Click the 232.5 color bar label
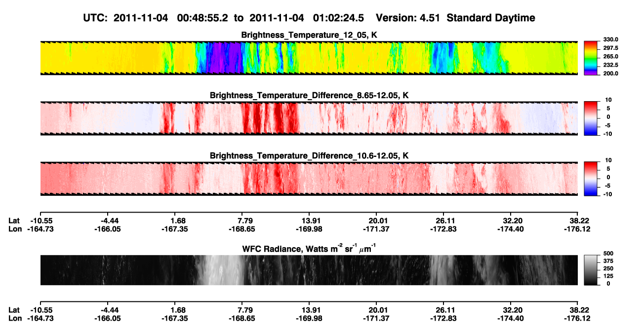Viewport: 642px width, 329px height. pyautogui.click(x=610, y=65)
